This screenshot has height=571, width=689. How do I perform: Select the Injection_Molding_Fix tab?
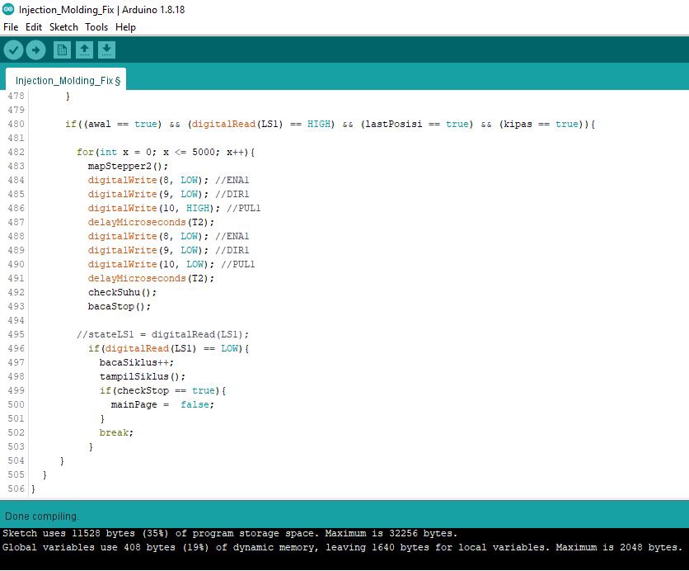66,81
